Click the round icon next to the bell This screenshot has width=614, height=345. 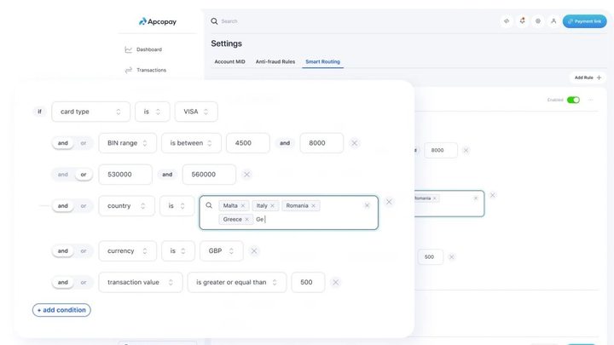538,21
